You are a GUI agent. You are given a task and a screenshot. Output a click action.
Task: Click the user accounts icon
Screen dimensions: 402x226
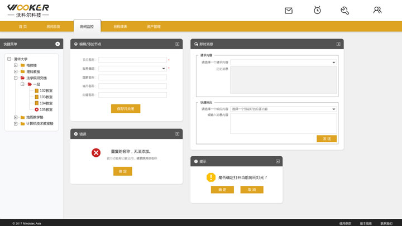coord(377,10)
